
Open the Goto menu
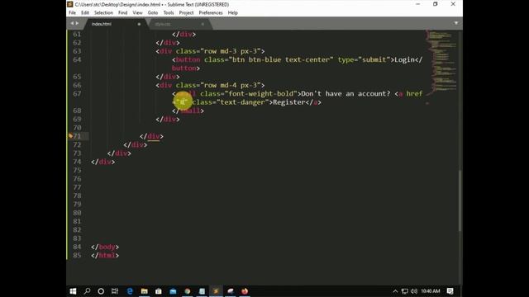tap(152, 13)
